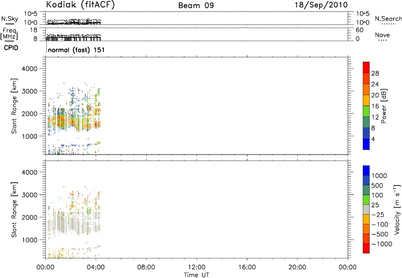The image size is (402, 278).
Task: Click the '4' tick on the Power scale
Action: point(373,140)
